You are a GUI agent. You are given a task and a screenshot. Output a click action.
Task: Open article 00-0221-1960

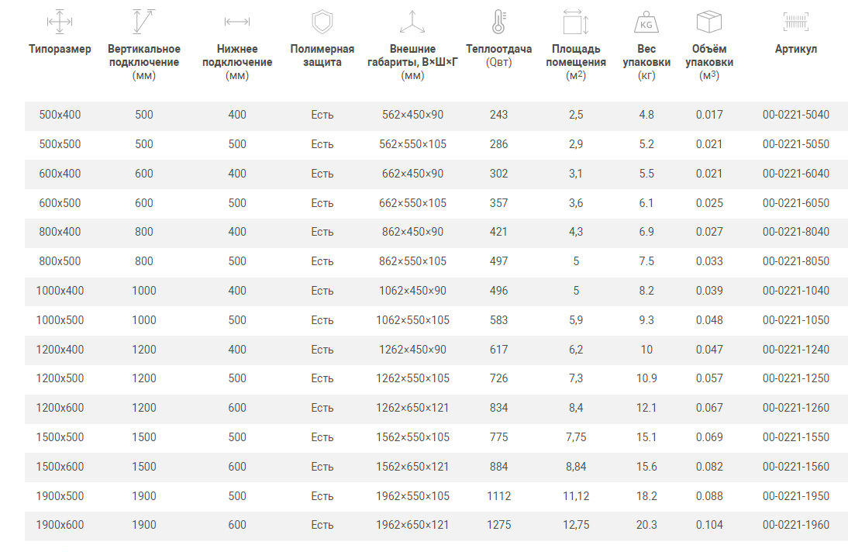click(795, 525)
